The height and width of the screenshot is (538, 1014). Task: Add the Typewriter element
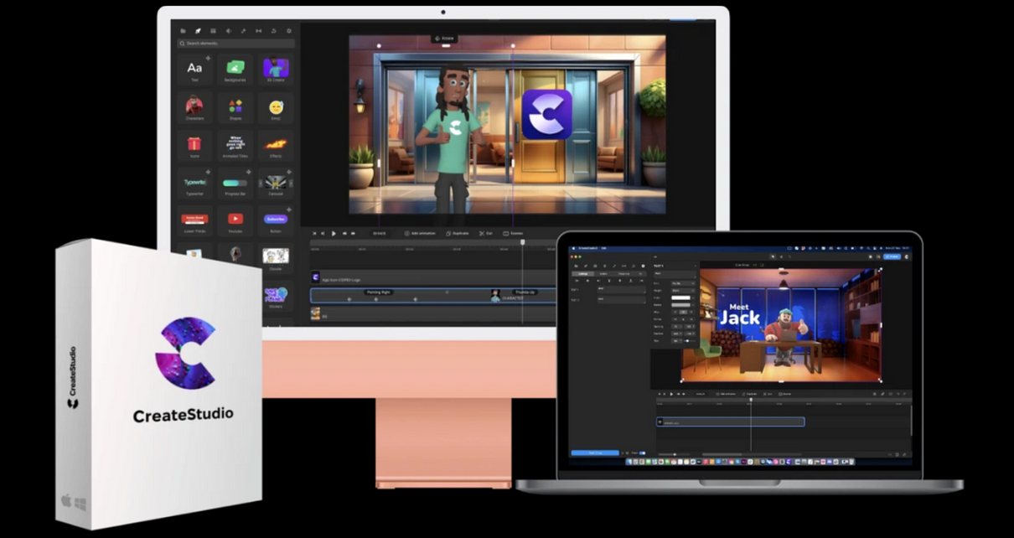[194, 183]
